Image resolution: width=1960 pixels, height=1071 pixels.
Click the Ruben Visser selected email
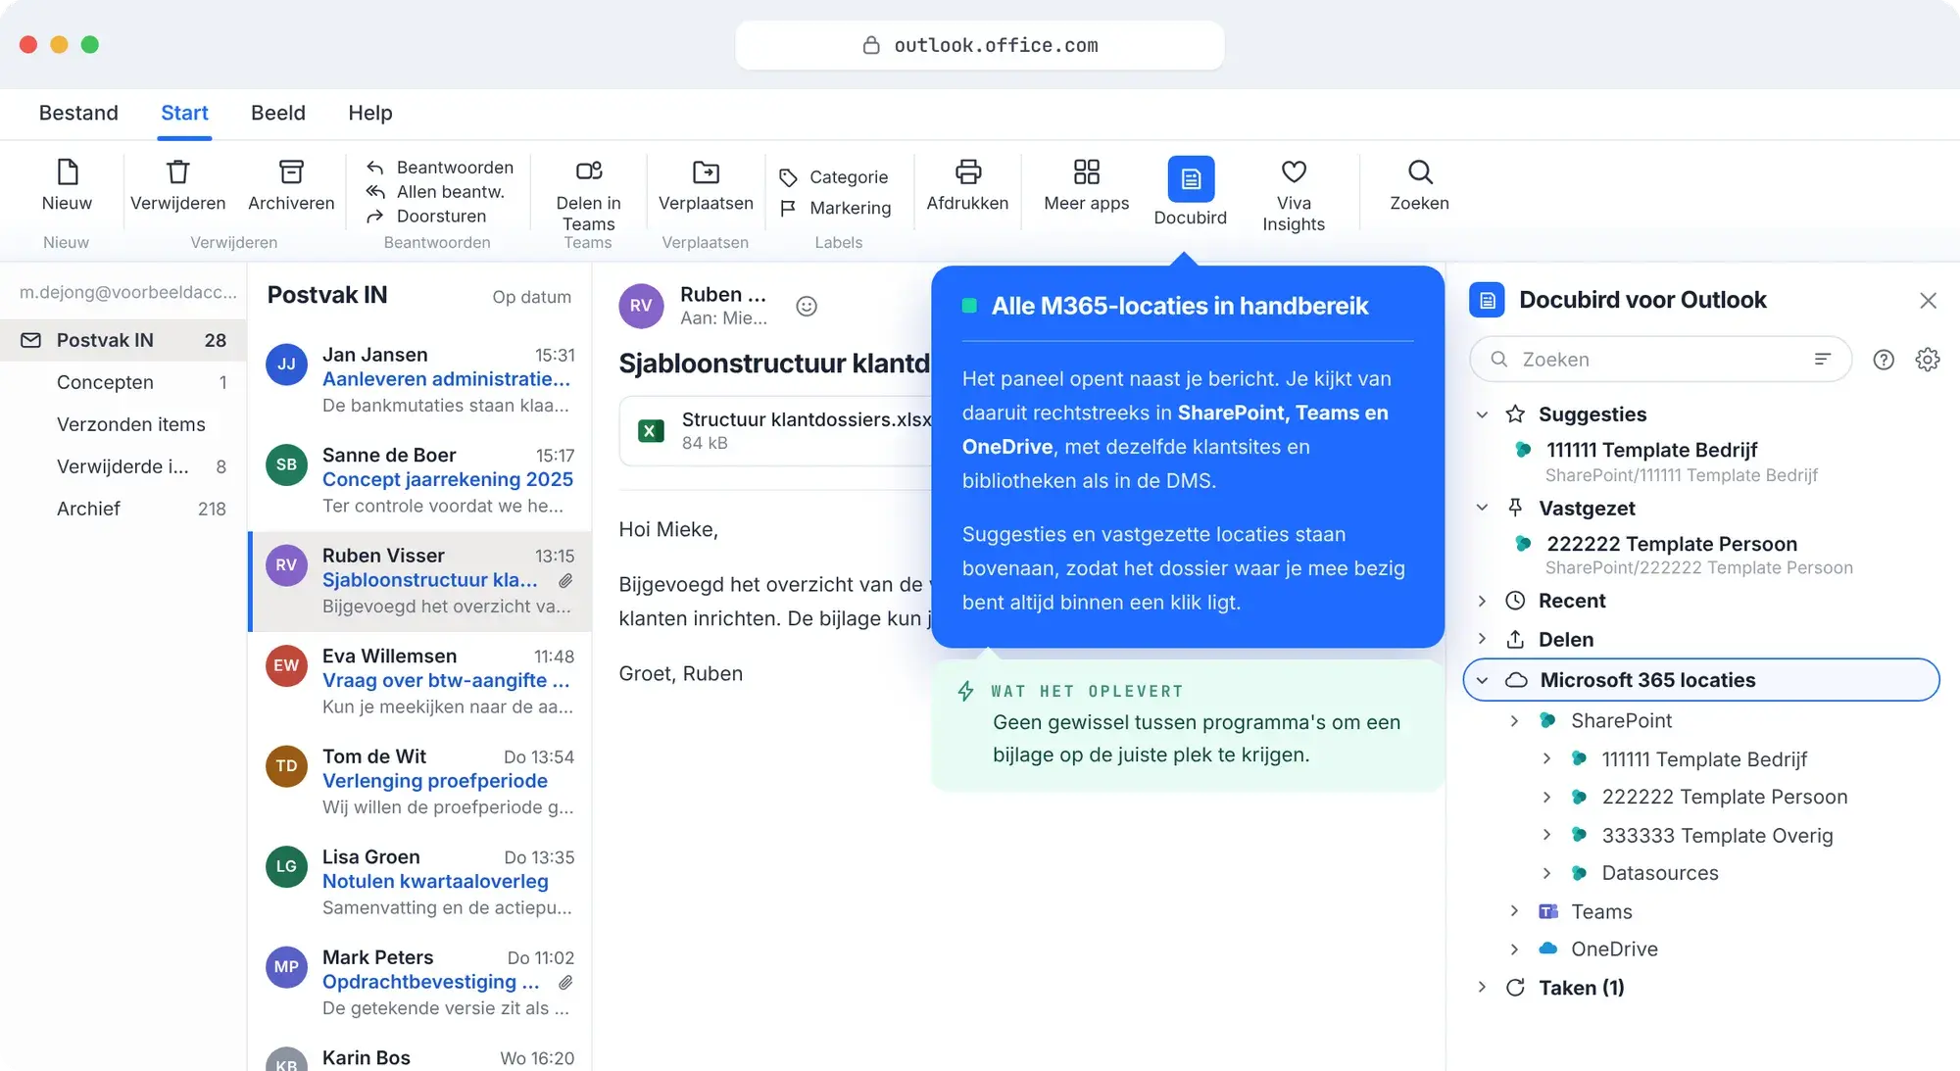coord(420,581)
